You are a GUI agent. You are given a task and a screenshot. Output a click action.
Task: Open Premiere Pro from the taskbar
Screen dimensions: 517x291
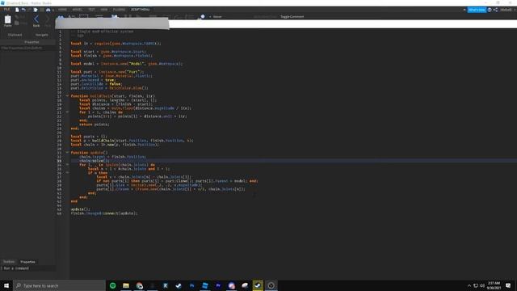coord(218,285)
